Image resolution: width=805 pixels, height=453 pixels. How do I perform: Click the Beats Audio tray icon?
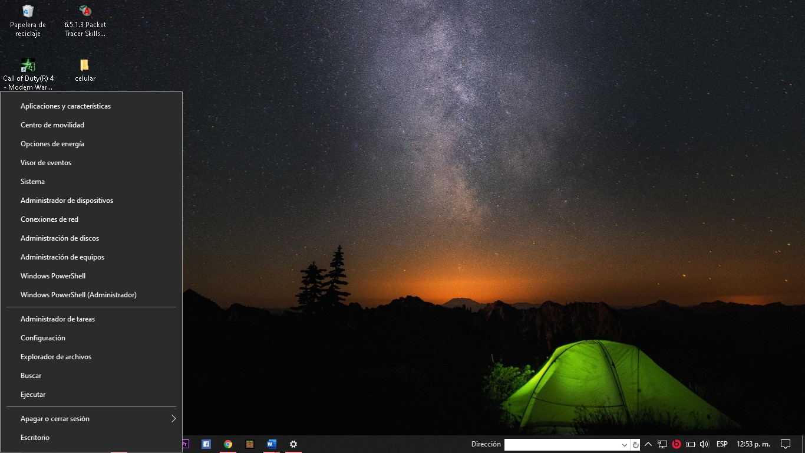click(677, 444)
